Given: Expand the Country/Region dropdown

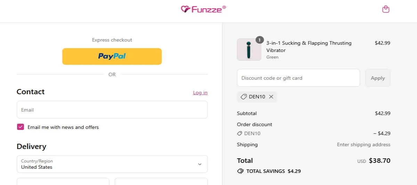Looking at the screenshot, I should [x=112, y=164].
